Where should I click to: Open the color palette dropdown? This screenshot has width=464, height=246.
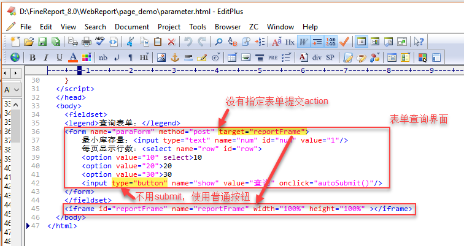click(87, 58)
